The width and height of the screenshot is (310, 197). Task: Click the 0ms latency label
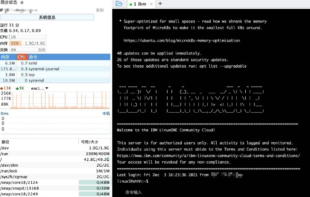coord(5,113)
